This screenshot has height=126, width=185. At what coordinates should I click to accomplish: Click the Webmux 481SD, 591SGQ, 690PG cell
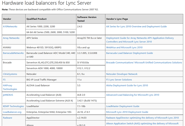(51, 47)
